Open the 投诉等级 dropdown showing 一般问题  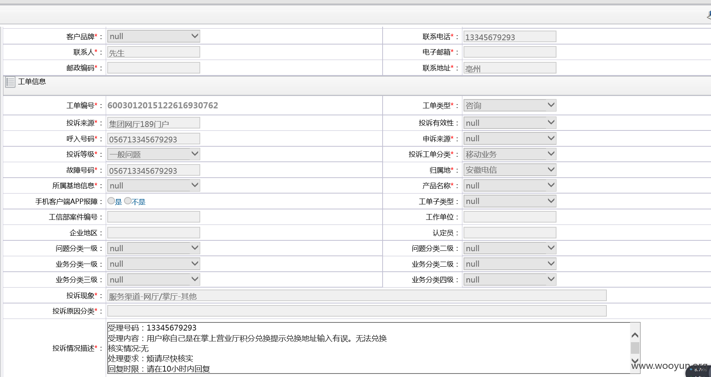tap(154, 154)
